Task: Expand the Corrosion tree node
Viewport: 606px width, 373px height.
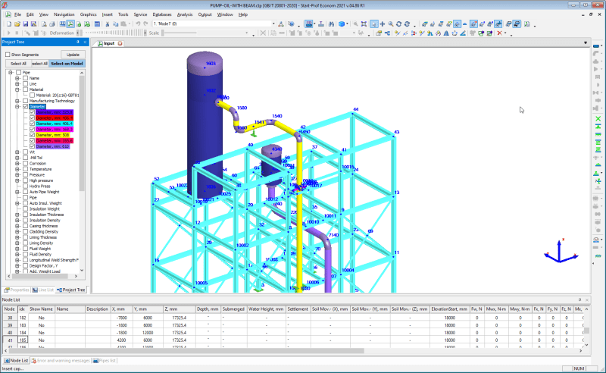Action: [17, 163]
